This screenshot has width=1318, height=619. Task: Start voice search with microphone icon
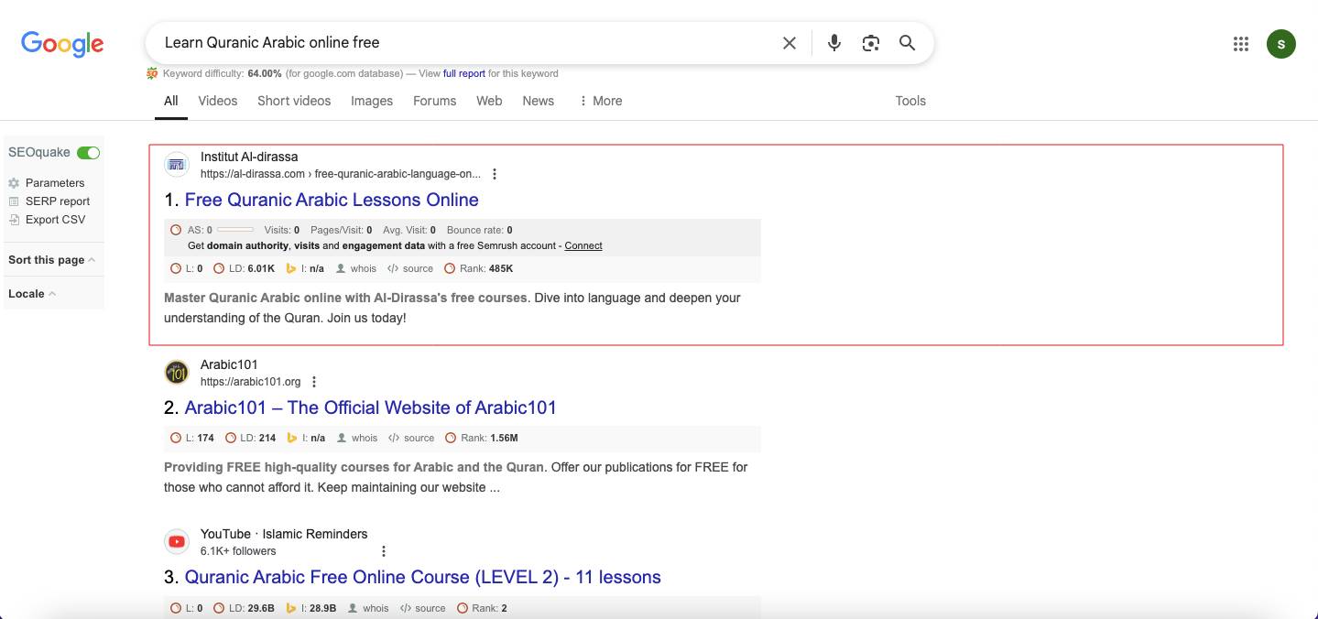click(x=833, y=43)
